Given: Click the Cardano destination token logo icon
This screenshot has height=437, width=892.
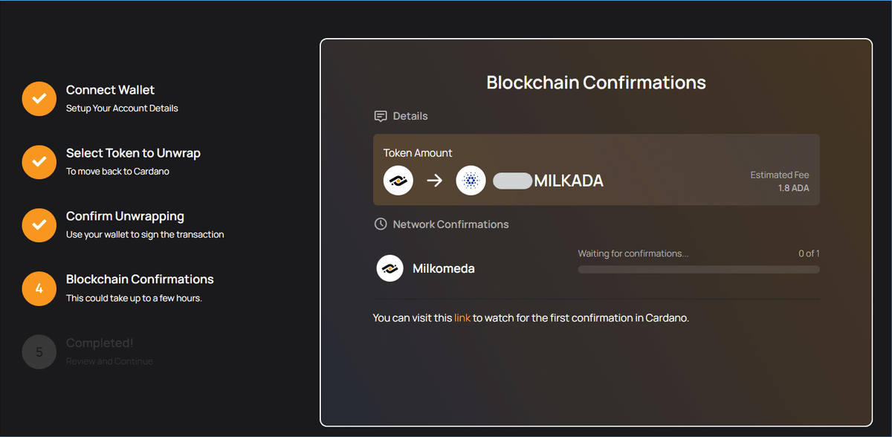Looking at the screenshot, I should pyautogui.click(x=471, y=181).
